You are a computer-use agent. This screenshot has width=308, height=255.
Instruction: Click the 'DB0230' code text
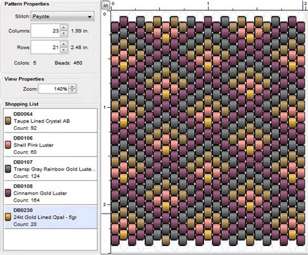[23, 210]
